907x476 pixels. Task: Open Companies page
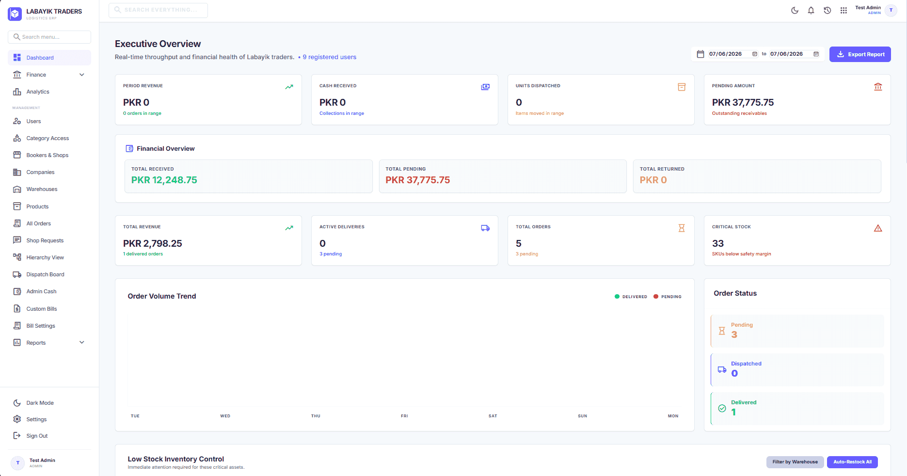tap(49, 172)
